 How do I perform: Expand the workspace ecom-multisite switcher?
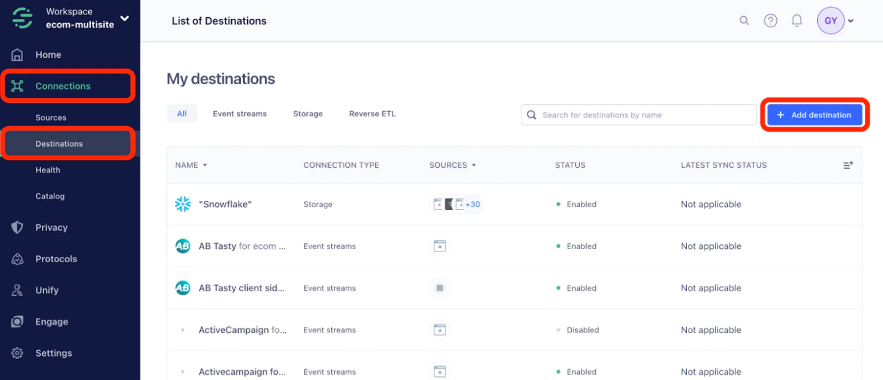coord(124,18)
